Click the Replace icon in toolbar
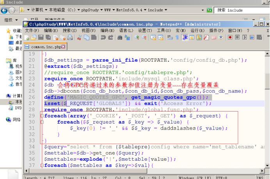 click(x=127, y=37)
